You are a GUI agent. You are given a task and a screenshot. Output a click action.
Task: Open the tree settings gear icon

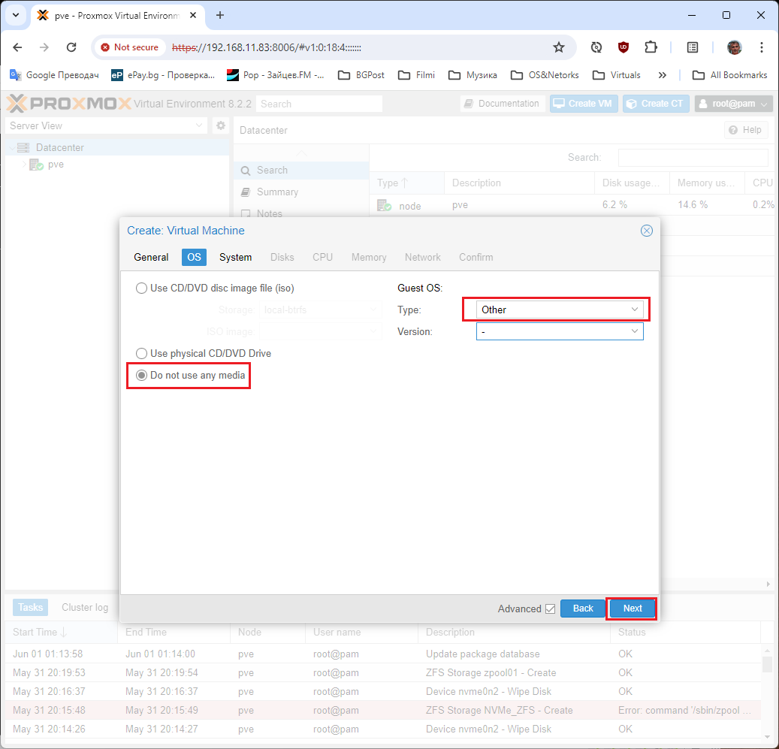221,125
